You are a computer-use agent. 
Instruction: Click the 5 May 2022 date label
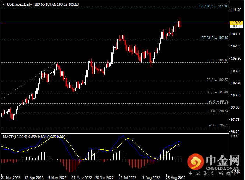point(57,178)
